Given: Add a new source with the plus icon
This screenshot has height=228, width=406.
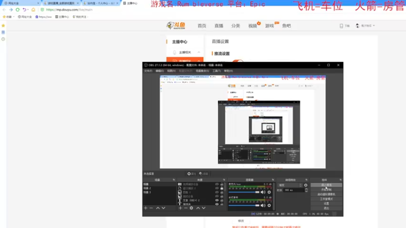Looking at the screenshot, I should [180, 208].
